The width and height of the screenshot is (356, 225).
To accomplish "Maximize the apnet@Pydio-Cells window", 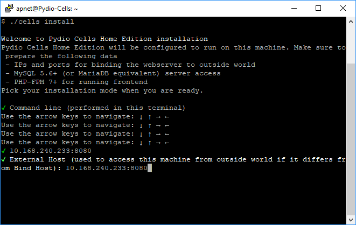I will (x=318, y=9).
